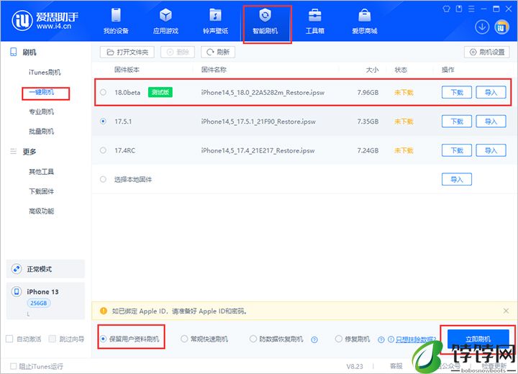Viewport: 518px width, 374px height.
Task: Open the download manager arrow icon
Action: click(482, 27)
